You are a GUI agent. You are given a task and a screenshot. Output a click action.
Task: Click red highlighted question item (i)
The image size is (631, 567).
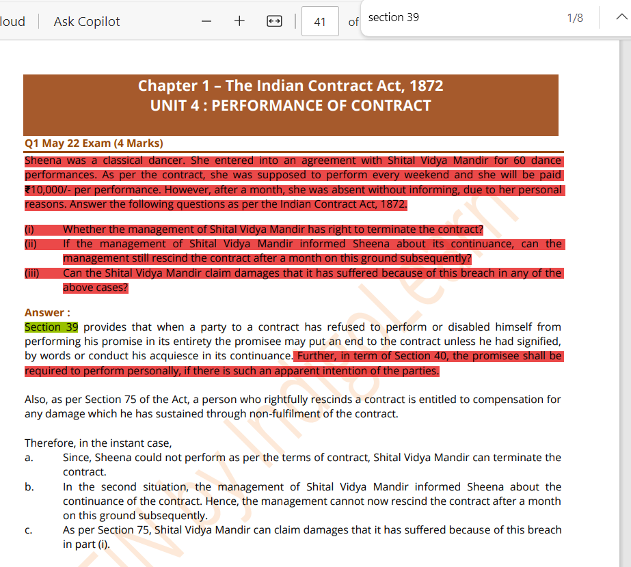tap(272, 230)
